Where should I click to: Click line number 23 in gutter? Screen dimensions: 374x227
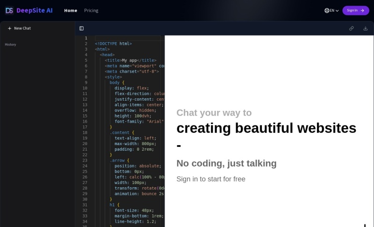85,161
